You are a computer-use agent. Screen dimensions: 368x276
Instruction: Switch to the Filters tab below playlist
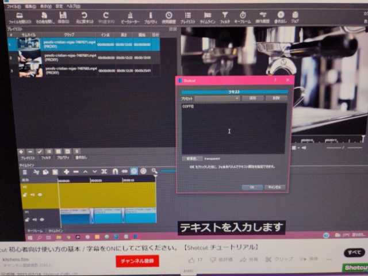pyautogui.click(x=45, y=157)
